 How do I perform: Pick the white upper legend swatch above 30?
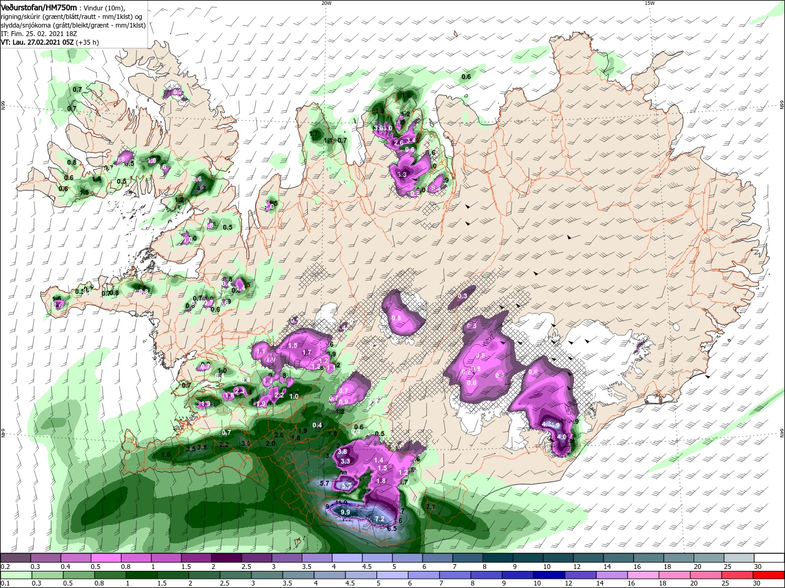tap(770, 558)
